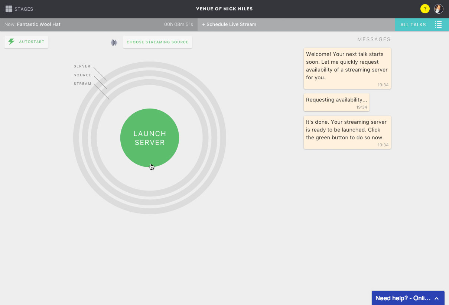Click the It's done message bubble
The image size is (449, 305).
pyautogui.click(x=347, y=132)
